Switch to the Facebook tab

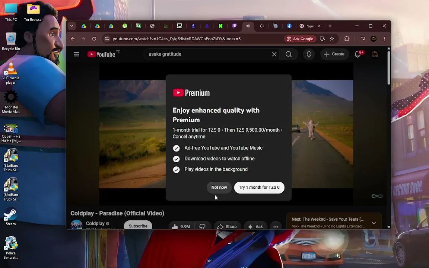pyautogui.click(x=289, y=26)
